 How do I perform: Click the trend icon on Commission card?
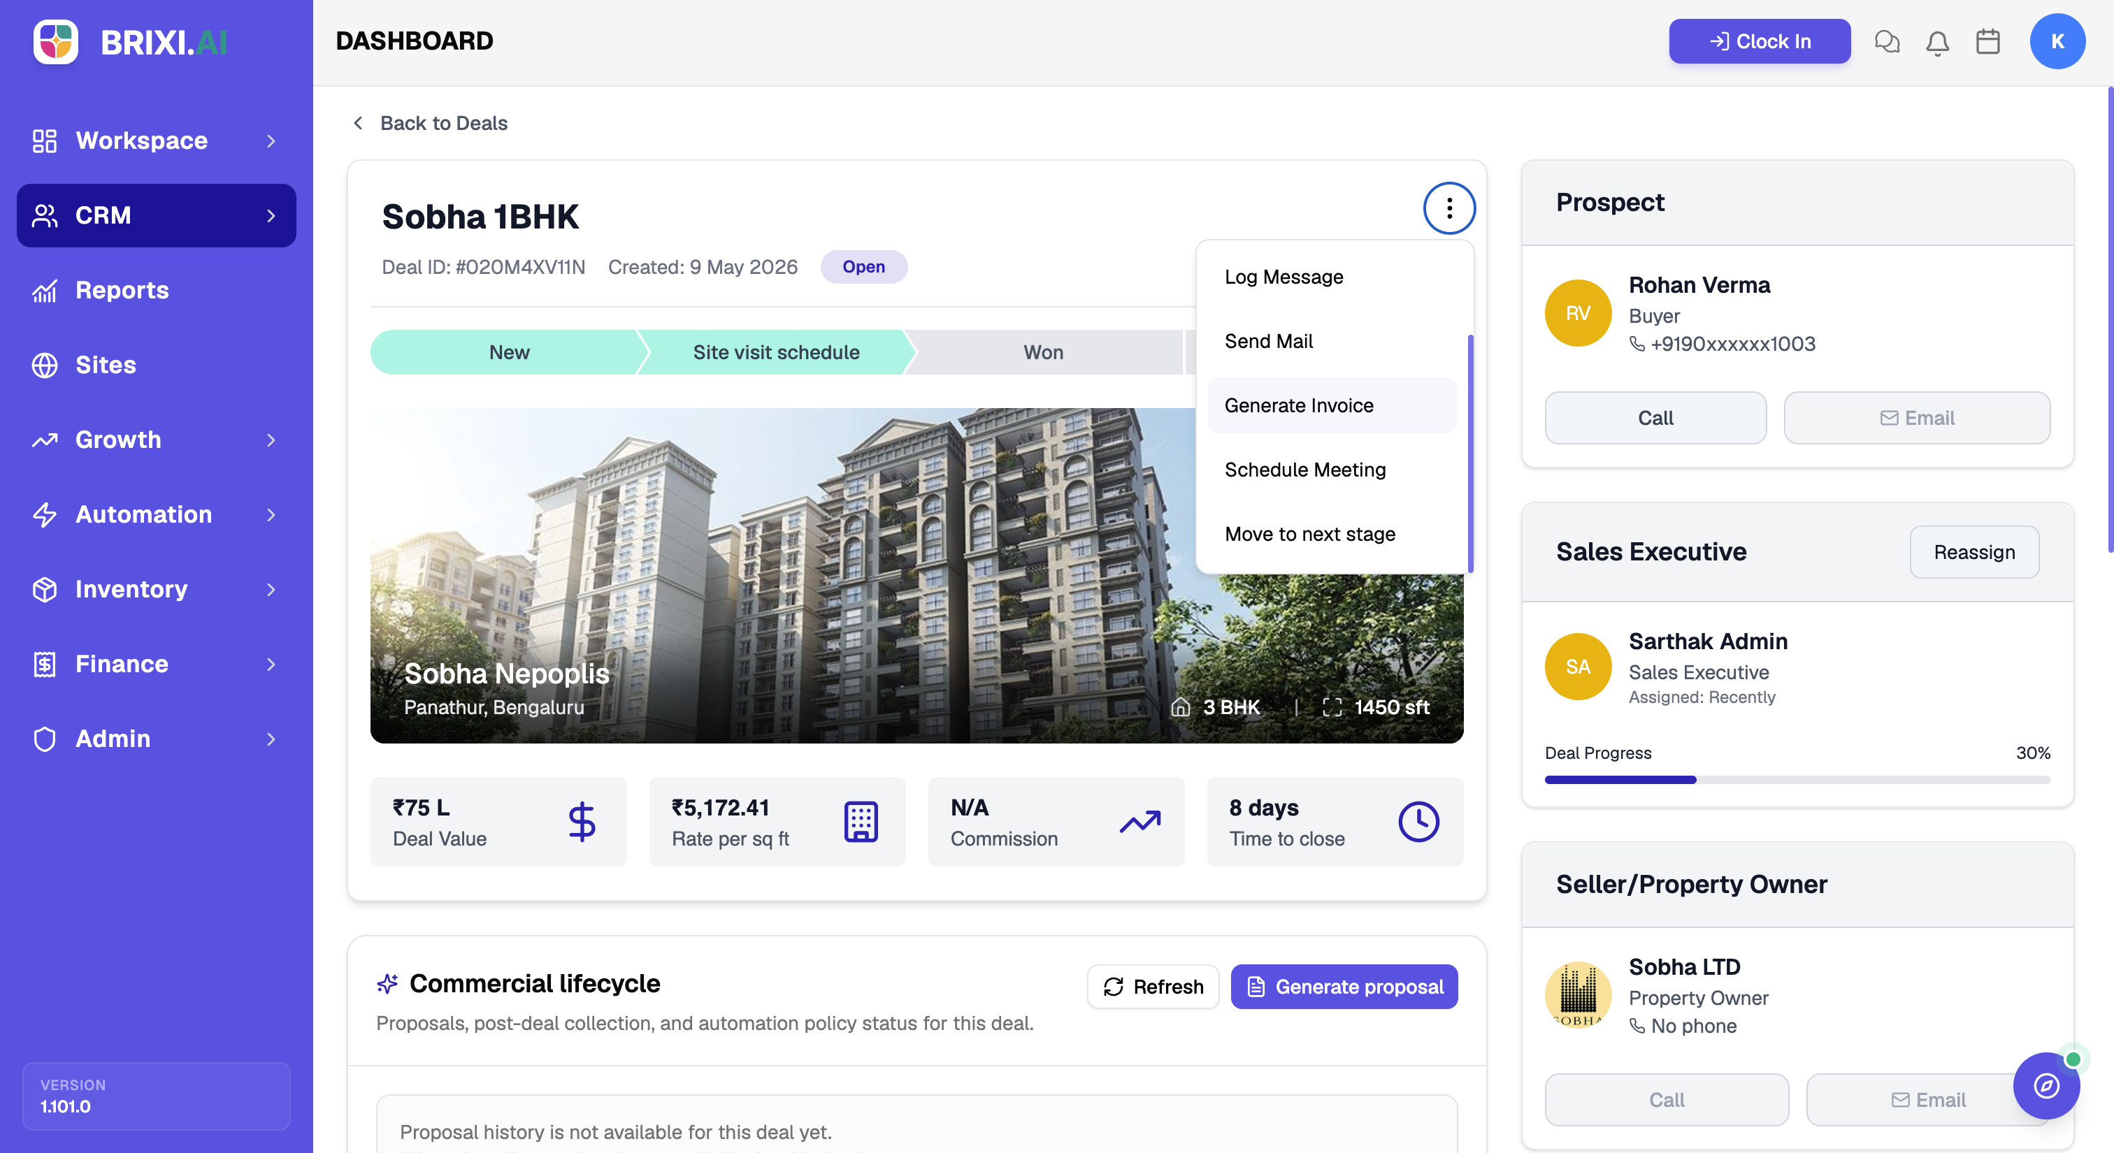tap(1140, 822)
